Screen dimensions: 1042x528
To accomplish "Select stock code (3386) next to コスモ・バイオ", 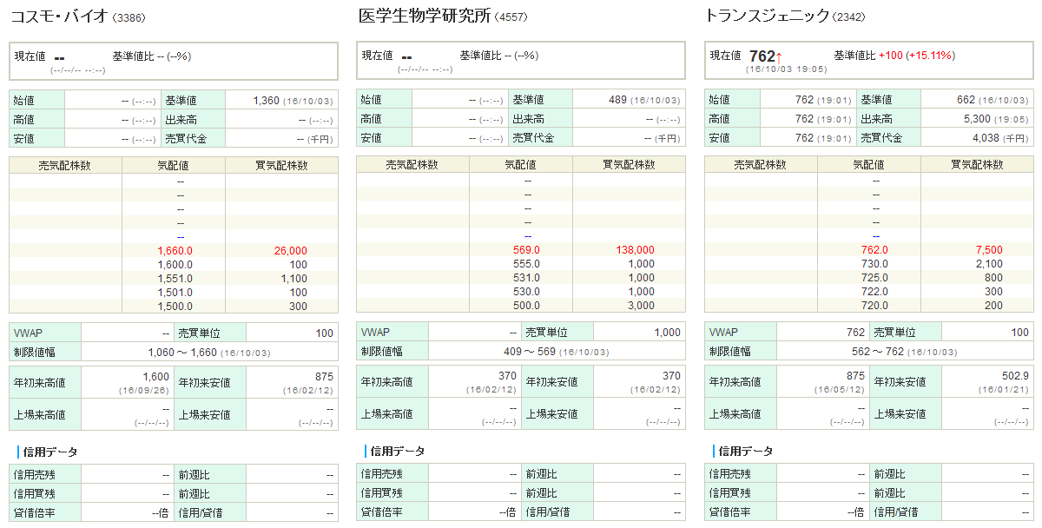I will click(x=130, y=17).
